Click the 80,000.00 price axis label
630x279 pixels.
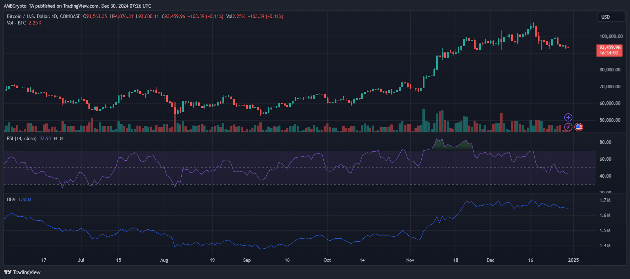(610, 70)
